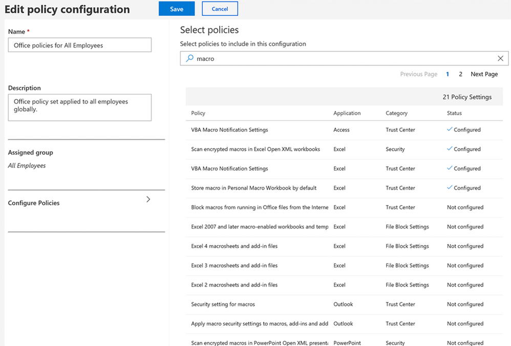Click the Save button
The width and height of the screenshot is (511, 346).
coord(177,9)
